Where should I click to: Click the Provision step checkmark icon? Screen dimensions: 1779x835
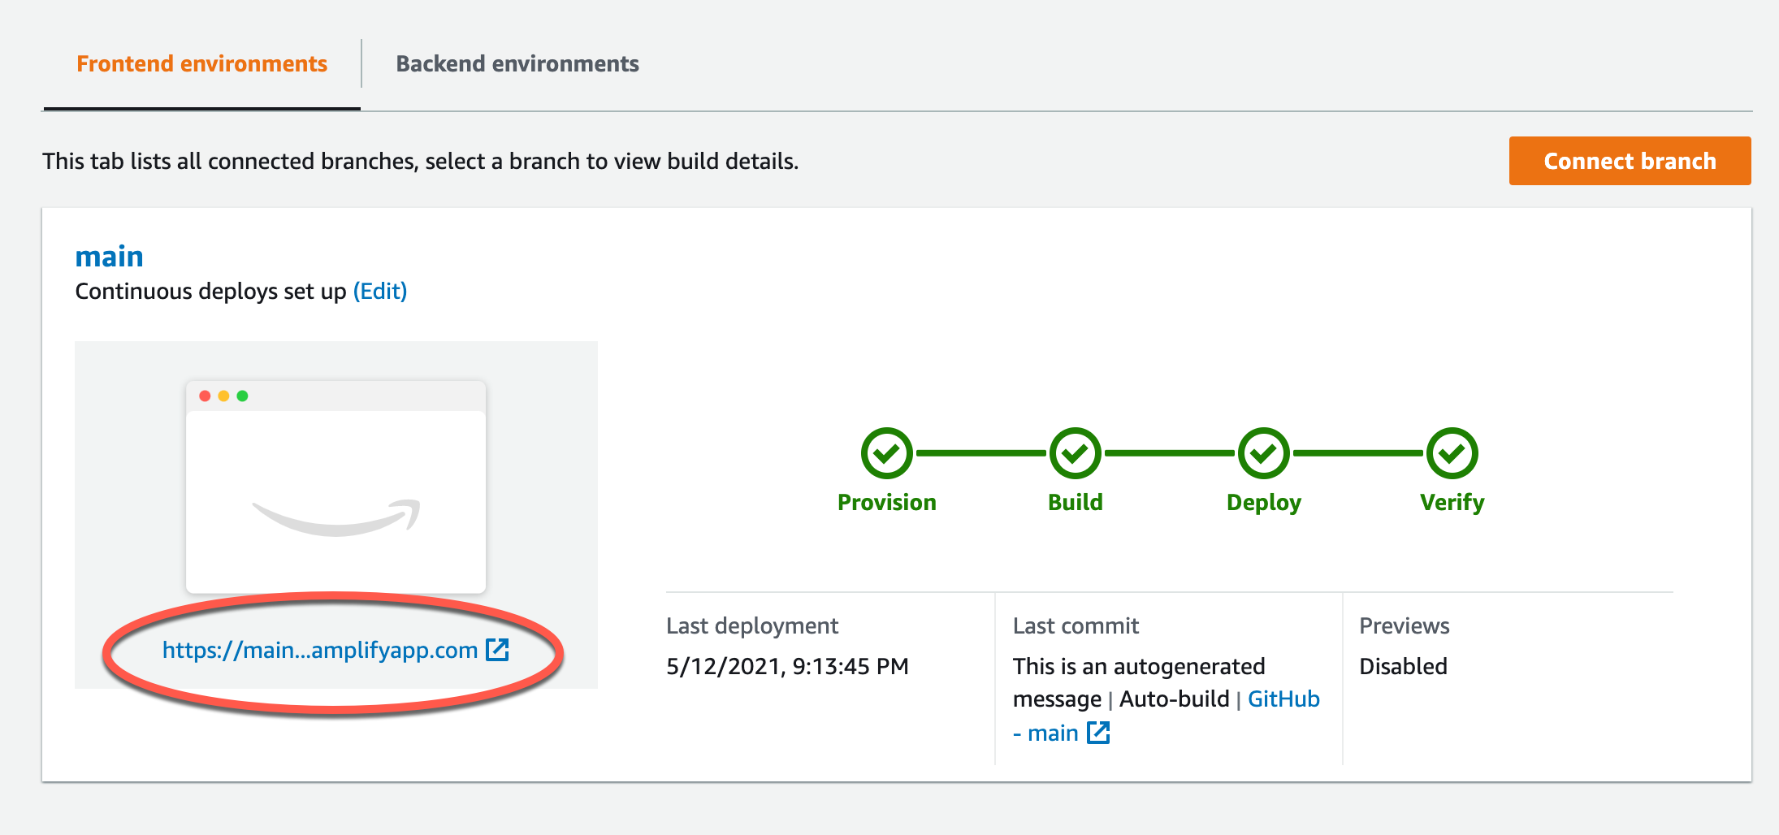pos(886,453)
